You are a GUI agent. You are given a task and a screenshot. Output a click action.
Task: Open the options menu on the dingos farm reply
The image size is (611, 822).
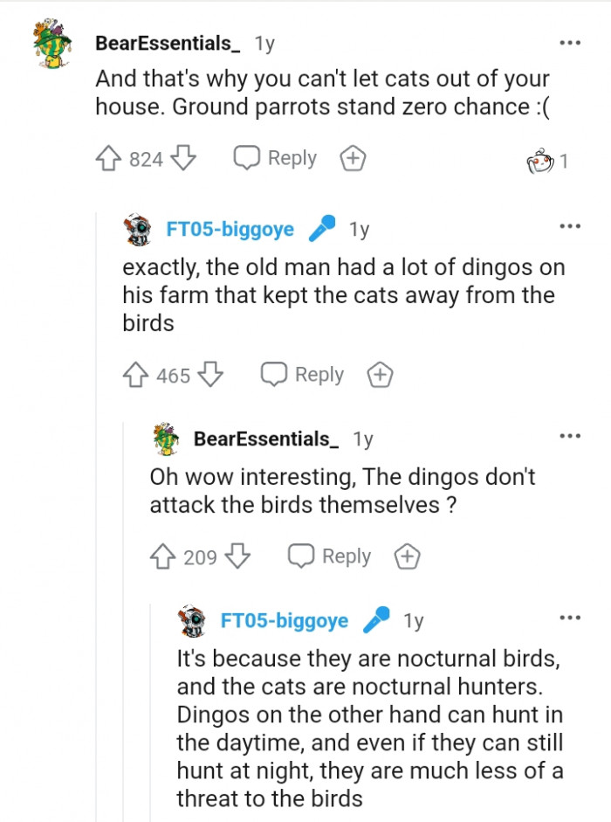570,225
